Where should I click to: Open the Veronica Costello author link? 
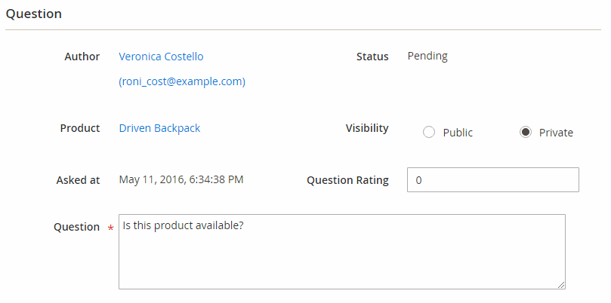(x=161, y=57)
